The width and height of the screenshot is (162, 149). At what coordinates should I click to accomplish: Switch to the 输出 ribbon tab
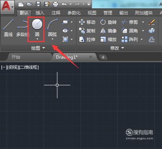click(x=123, y=13)
